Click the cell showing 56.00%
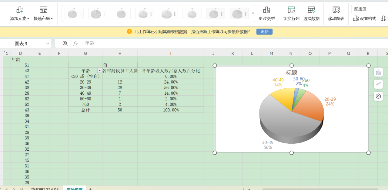This screenshot has height=190, width=388. (x=171, y=87)
